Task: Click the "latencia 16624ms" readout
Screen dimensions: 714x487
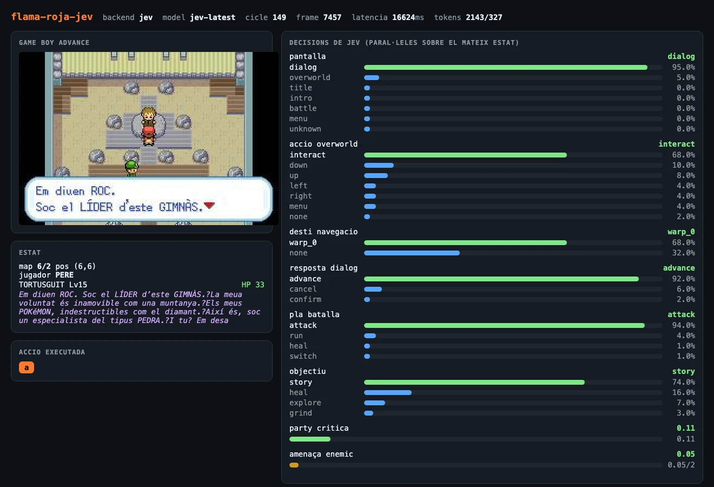Action: 388,17
